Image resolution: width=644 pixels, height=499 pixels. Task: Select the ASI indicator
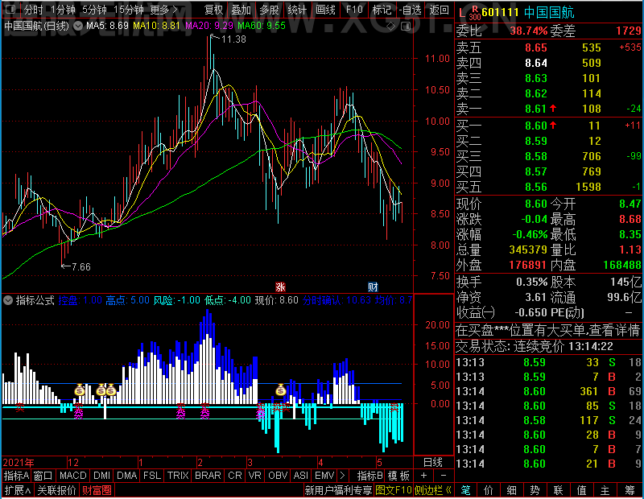[300, 476]
